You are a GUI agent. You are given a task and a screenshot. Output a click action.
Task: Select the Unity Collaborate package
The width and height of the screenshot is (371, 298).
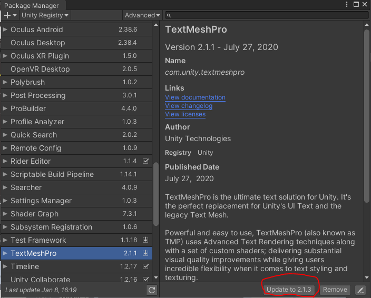[x=76, y=278]
